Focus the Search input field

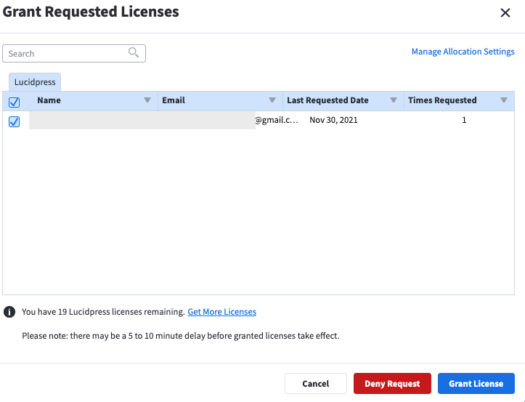[74, 53]
